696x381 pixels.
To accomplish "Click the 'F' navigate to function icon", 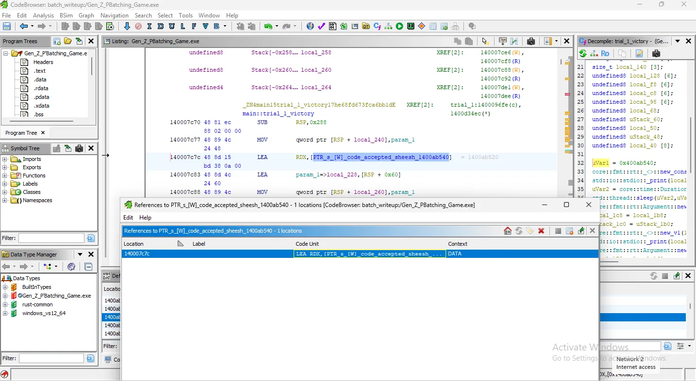I will point(194,26).
